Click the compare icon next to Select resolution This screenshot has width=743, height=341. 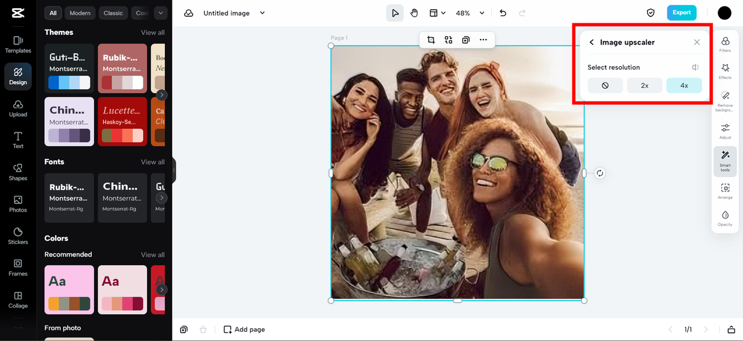pyautogui.click(x=695, y=67)
